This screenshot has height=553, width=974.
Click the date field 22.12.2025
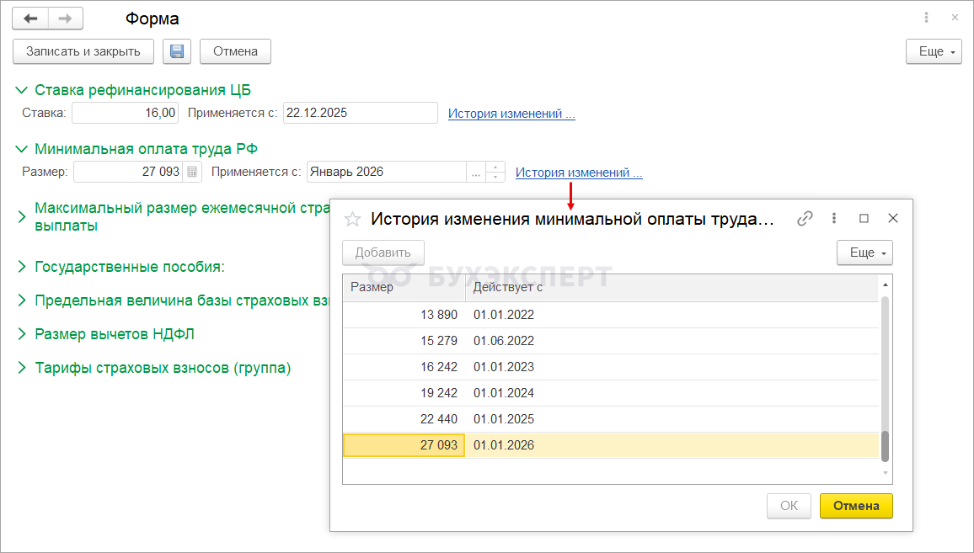pyautogui.click(x=361, y=113)
